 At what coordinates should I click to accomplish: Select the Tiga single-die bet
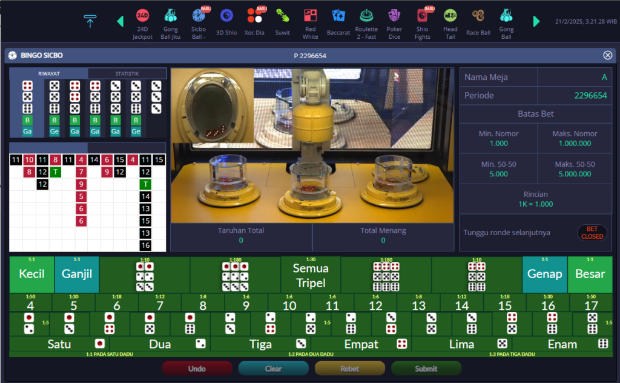(260, 344)
